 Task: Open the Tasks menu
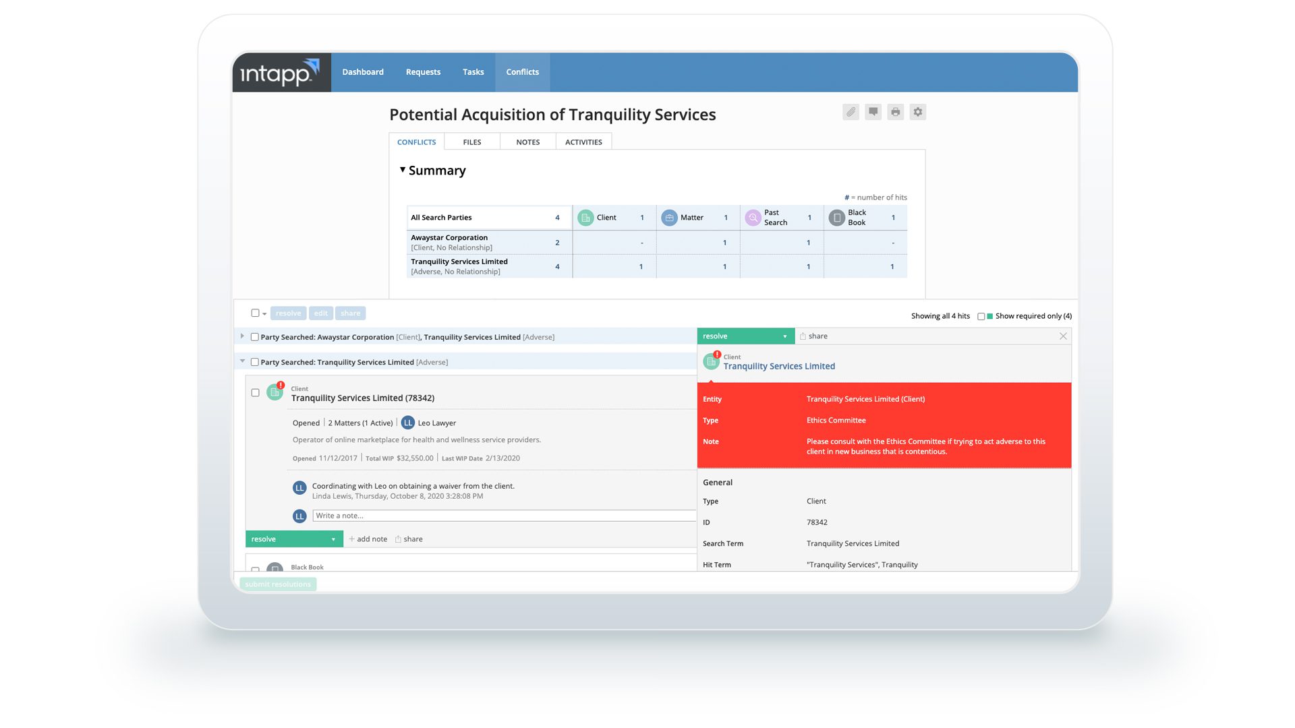(x=473, y=72)
